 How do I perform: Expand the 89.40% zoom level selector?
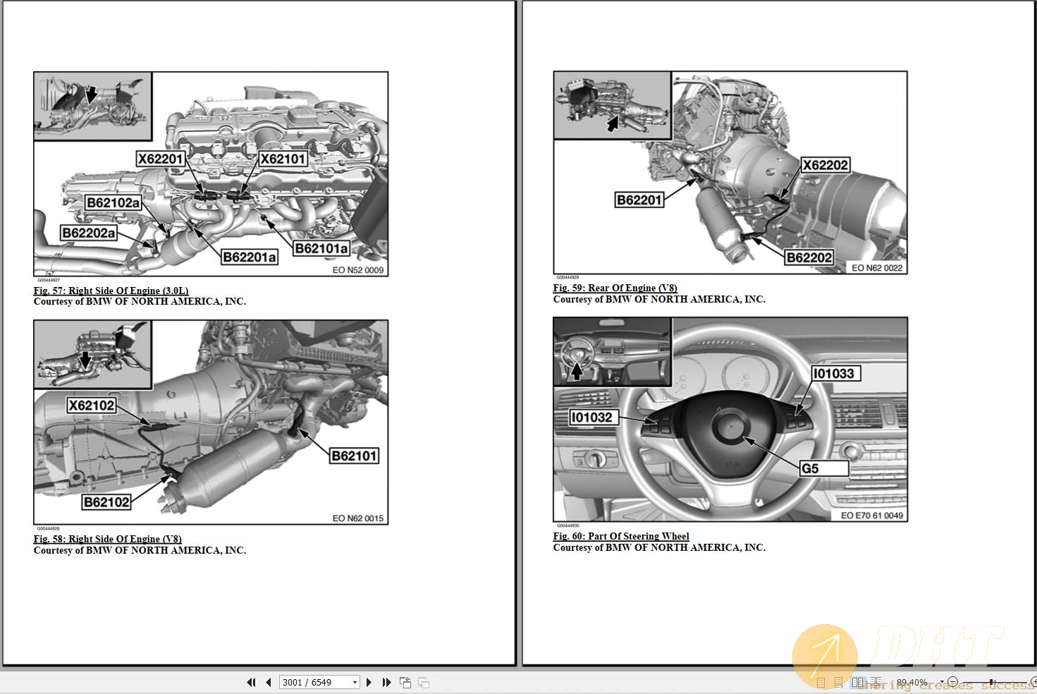(942, 681)
